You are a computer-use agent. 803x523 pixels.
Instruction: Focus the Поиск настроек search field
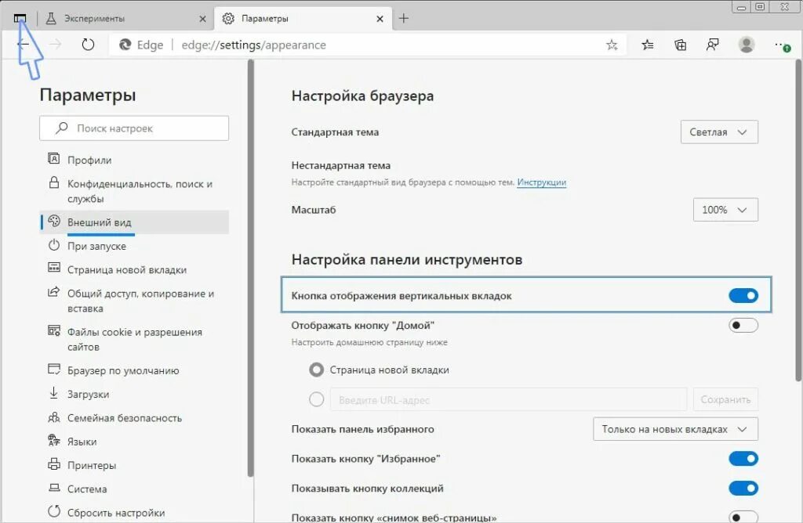coord(134,128)
